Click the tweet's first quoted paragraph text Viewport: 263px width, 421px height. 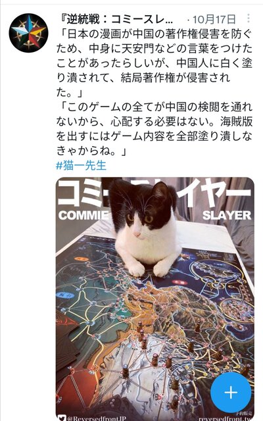155,63
